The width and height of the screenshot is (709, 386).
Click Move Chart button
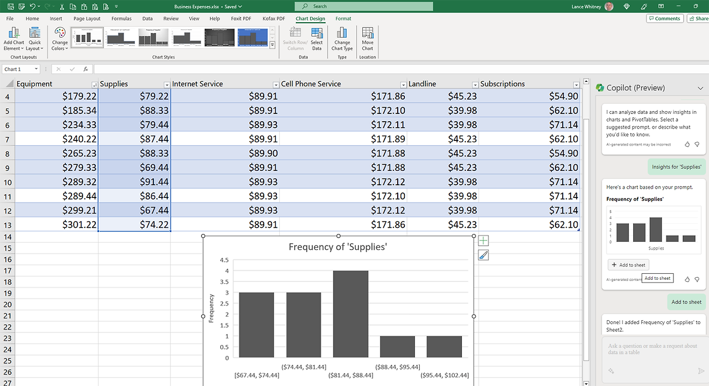tap(368, 39)
